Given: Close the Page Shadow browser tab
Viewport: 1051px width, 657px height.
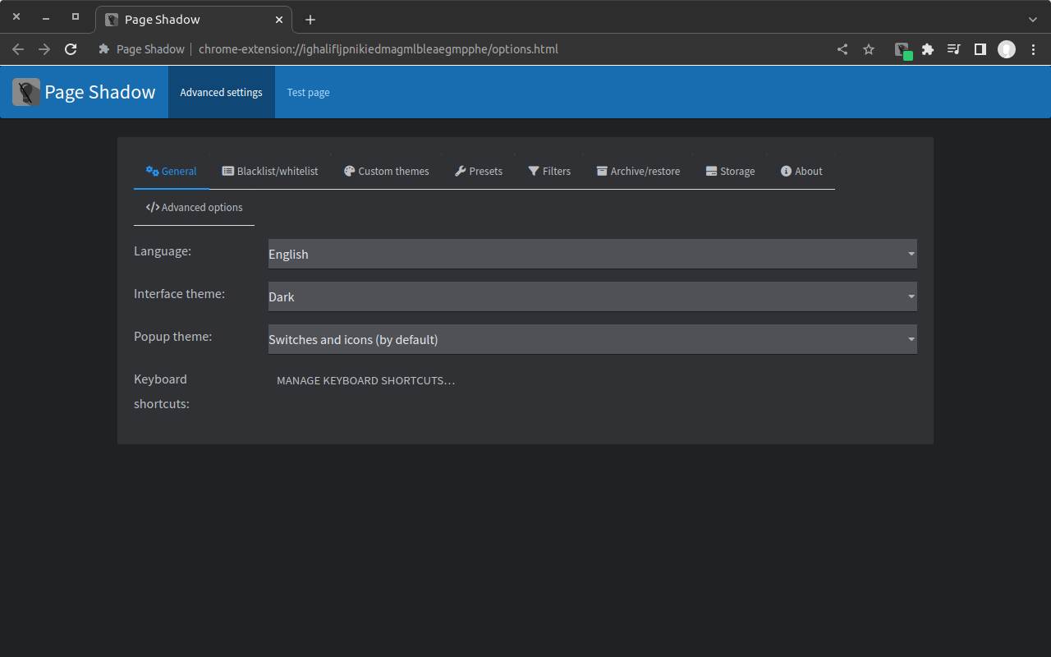Looking at the screenshot, I should click(x=280, y=20).
